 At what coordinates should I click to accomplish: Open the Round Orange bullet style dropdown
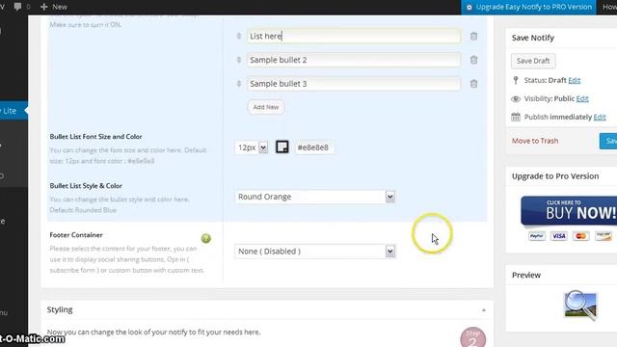[315, 197]
